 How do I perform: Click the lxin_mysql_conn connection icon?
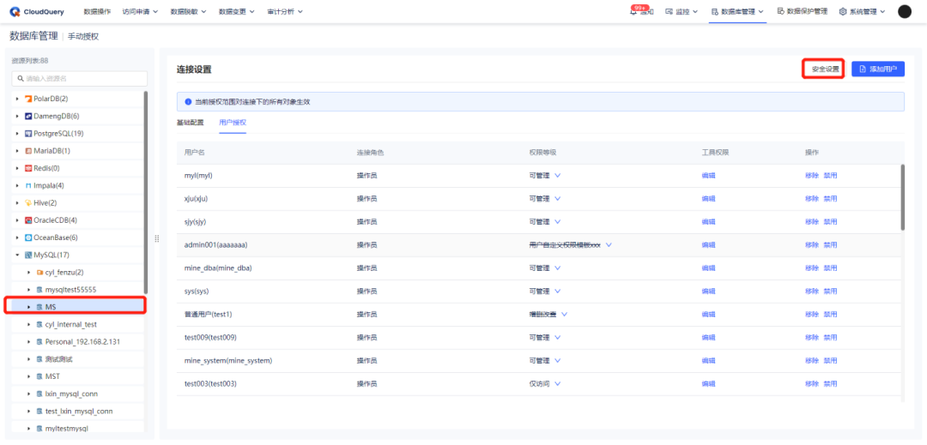click(39, 394)
